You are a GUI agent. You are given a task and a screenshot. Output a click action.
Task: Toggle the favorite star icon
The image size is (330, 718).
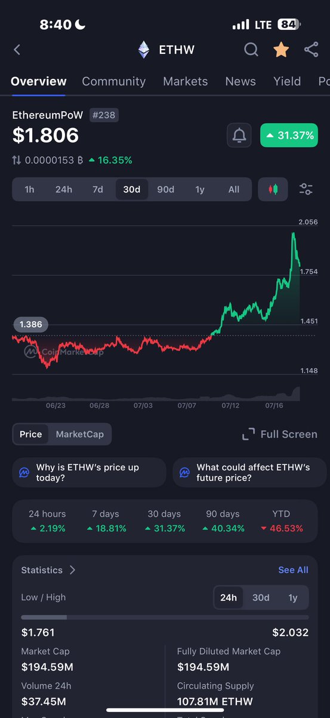coord(281,50)
